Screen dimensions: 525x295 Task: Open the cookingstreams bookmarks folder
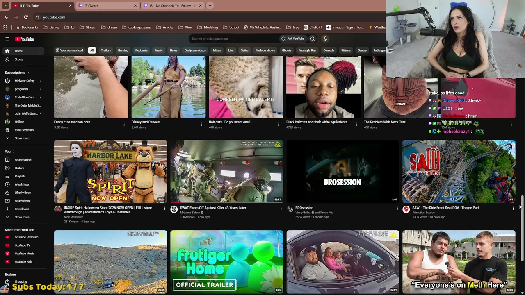click(137, 27)
